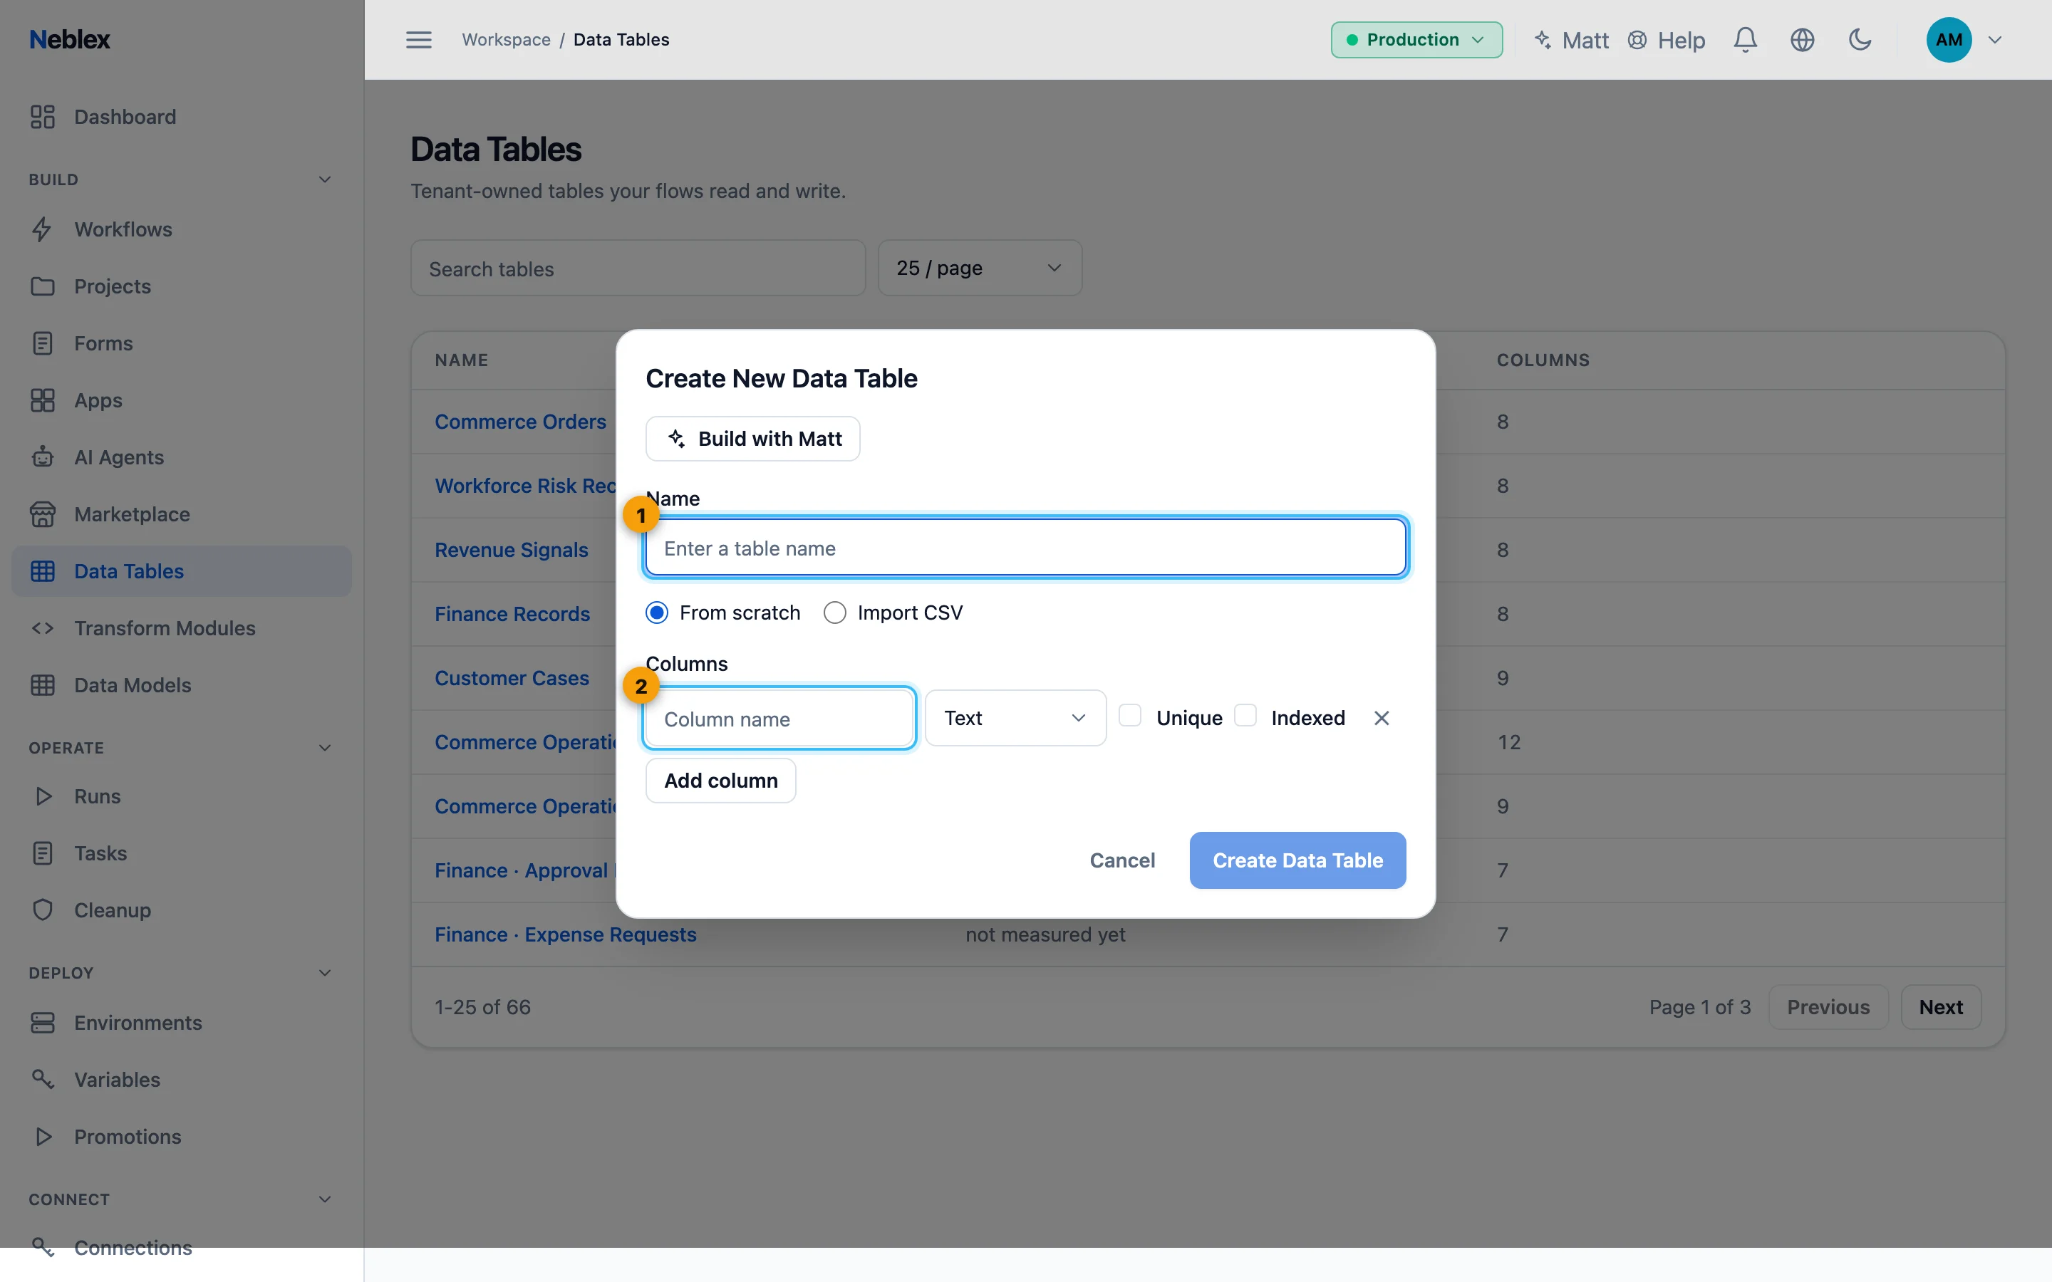Remove column with the X icon

coord(1382,718)
